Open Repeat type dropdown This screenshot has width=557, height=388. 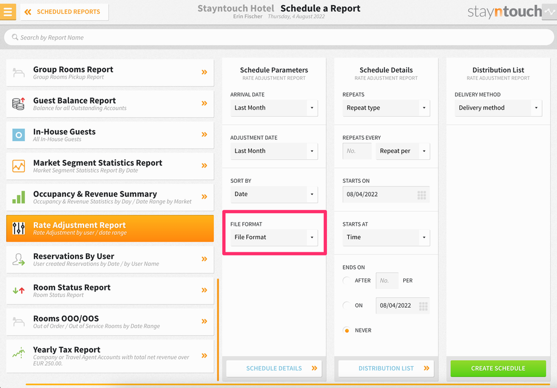coord(386,108)
